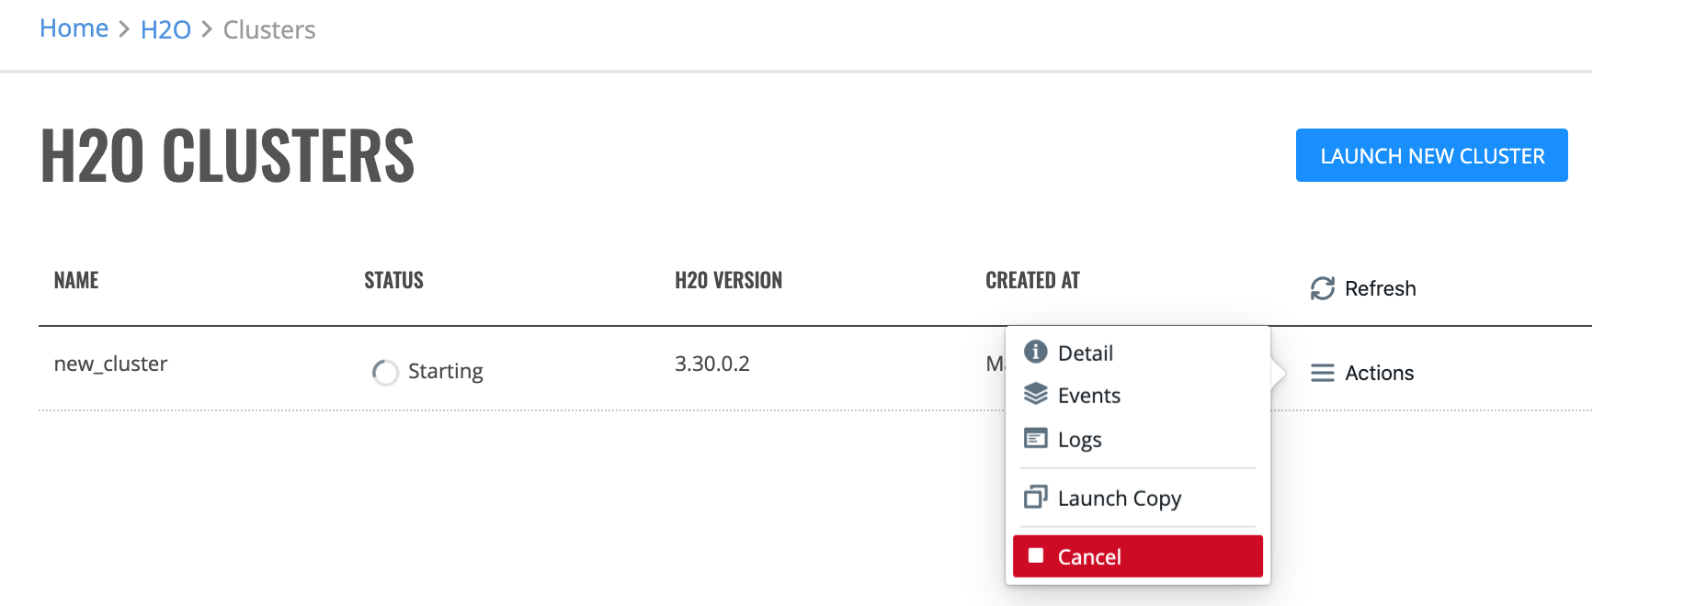The image size is (1684, 606).
Task: Click the NAME column header
Action: tap(76, 280)
